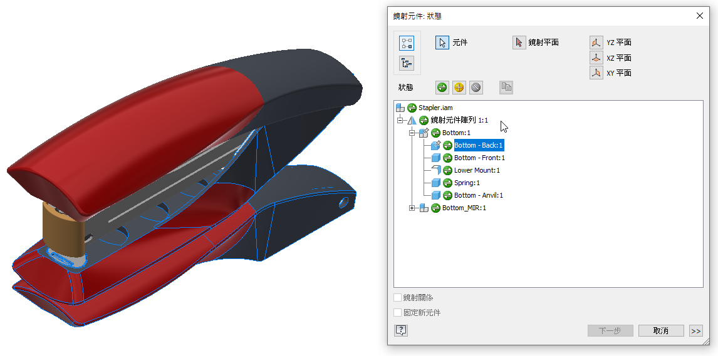Click the 下一步 button
Viewport: 718px width, 356px height.
(x=610, y=331)
